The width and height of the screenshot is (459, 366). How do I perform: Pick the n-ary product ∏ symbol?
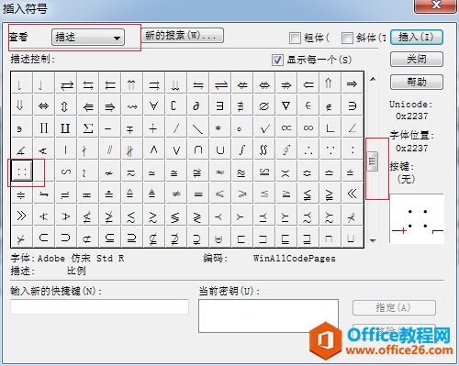[x=44, y=128]
